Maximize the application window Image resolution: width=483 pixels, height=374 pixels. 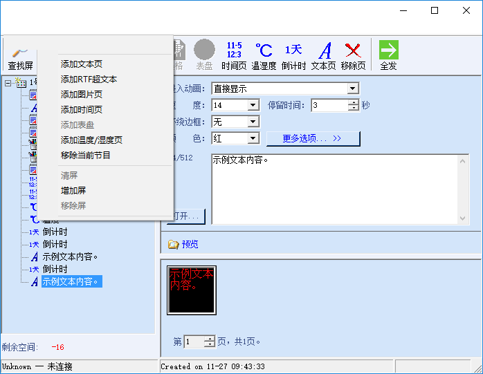pos(435,10)
